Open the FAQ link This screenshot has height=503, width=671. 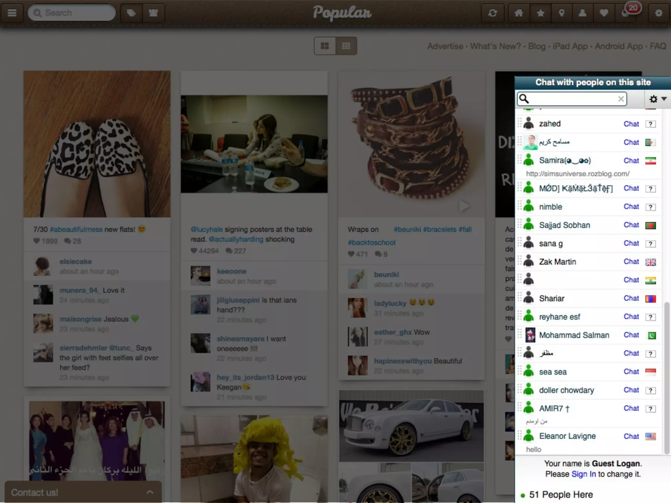click(x=658, y=46)
